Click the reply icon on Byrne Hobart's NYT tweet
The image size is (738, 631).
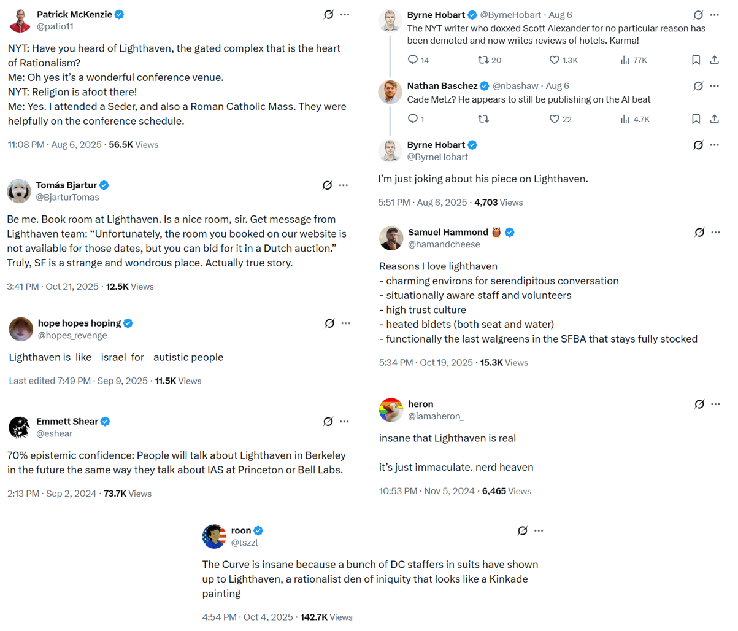point(413,60)
